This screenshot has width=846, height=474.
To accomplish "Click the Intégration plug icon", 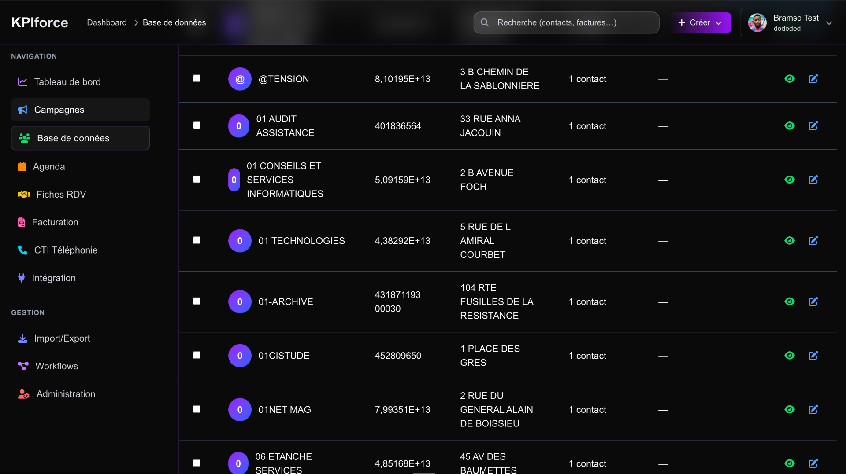I will pyautogui.click(x=22, y=278).
